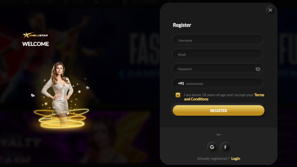The height and width of the screenshot is (167, 297).
Task: Go to Login link for registered users
Action: pyautogui.click(x=236, y=159)
